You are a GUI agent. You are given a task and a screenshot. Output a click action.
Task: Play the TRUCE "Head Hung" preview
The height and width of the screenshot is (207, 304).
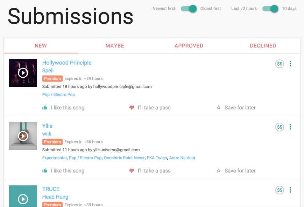tap(23, 199)
